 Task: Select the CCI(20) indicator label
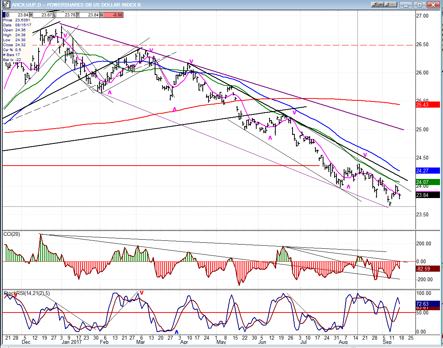click(x=12, y=233)
